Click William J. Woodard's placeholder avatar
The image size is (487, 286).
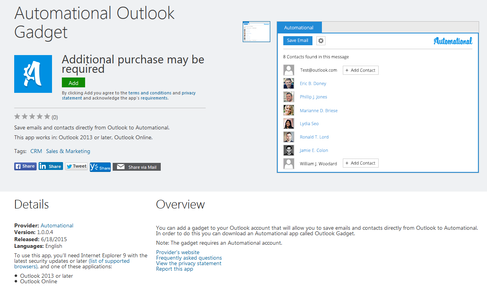coord(289,164)
